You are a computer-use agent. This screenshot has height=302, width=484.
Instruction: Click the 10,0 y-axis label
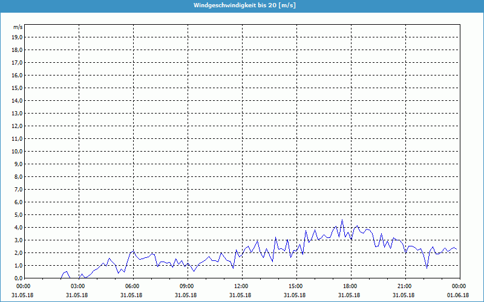pyautogui.click(x=18, y=151)
